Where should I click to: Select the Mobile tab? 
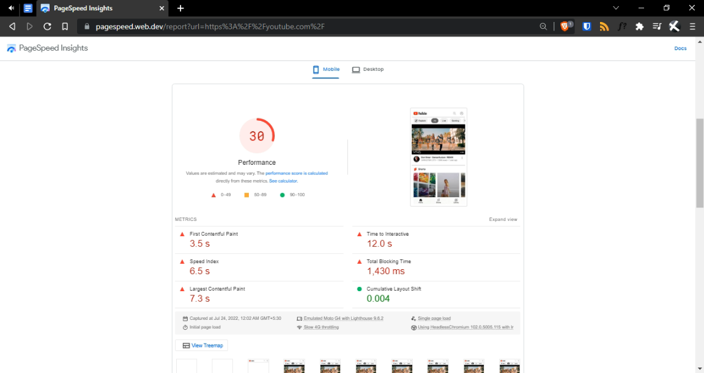click(326, 70)
